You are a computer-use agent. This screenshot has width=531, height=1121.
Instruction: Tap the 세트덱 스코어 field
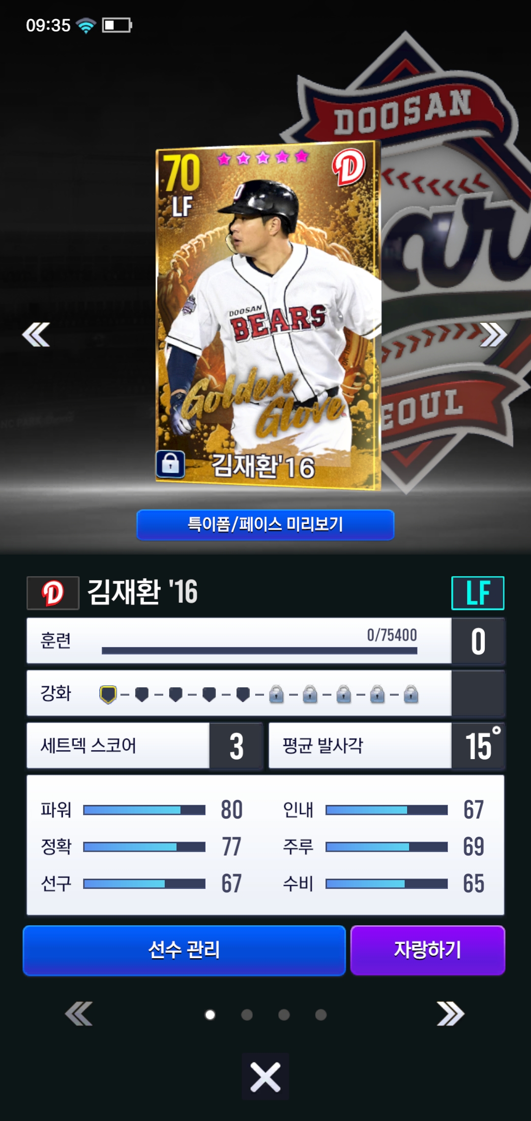(x=145, y=745)
